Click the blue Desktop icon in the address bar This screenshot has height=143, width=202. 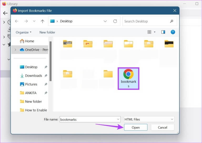pos(52,21)
